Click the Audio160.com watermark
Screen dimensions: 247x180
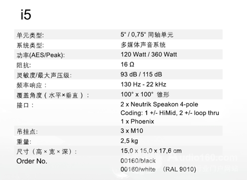pyautogui.click(x=204, y=158)
